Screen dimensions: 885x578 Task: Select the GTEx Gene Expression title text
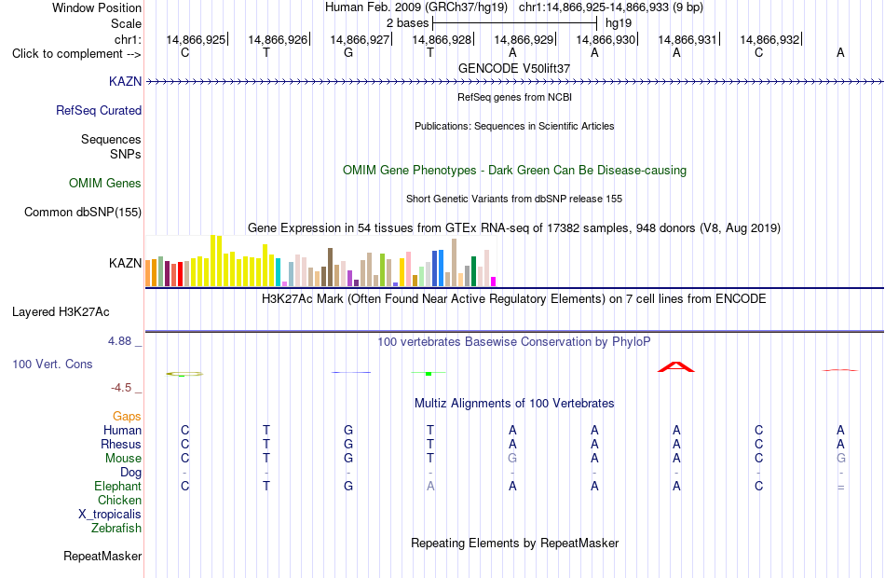click(x=514, y=228)
